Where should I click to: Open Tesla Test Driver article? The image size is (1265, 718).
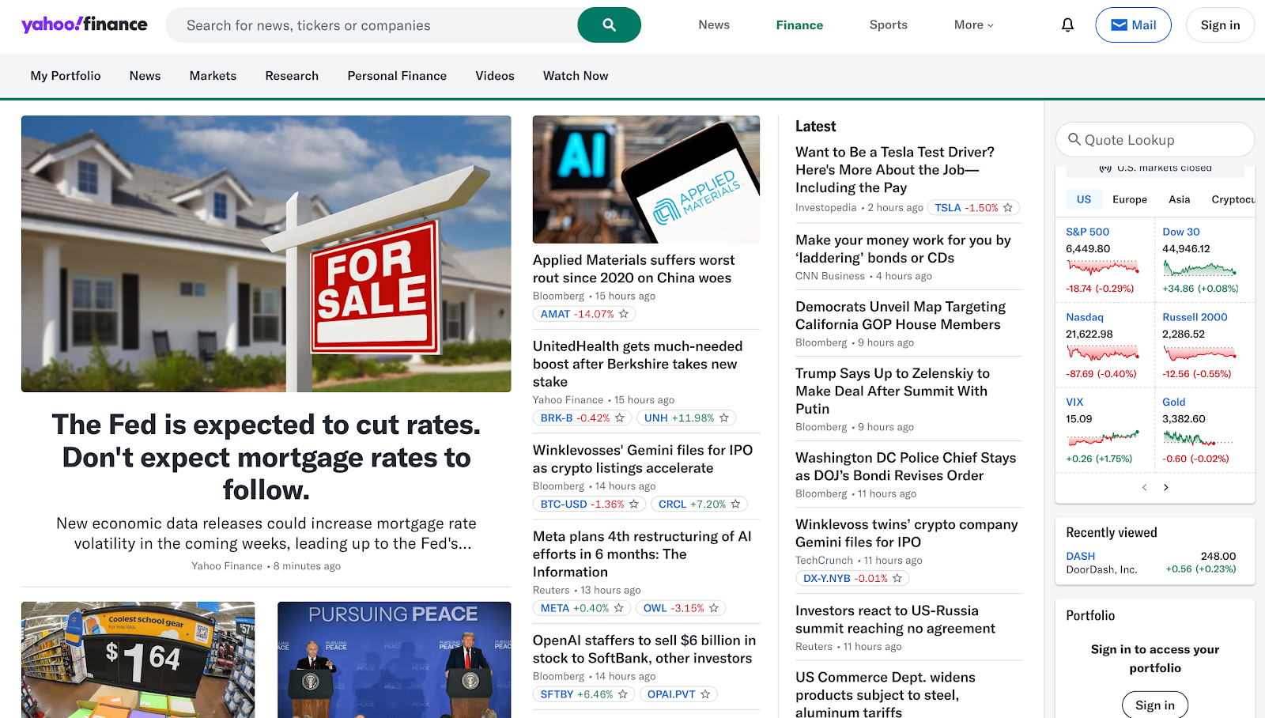click(895, 169)
